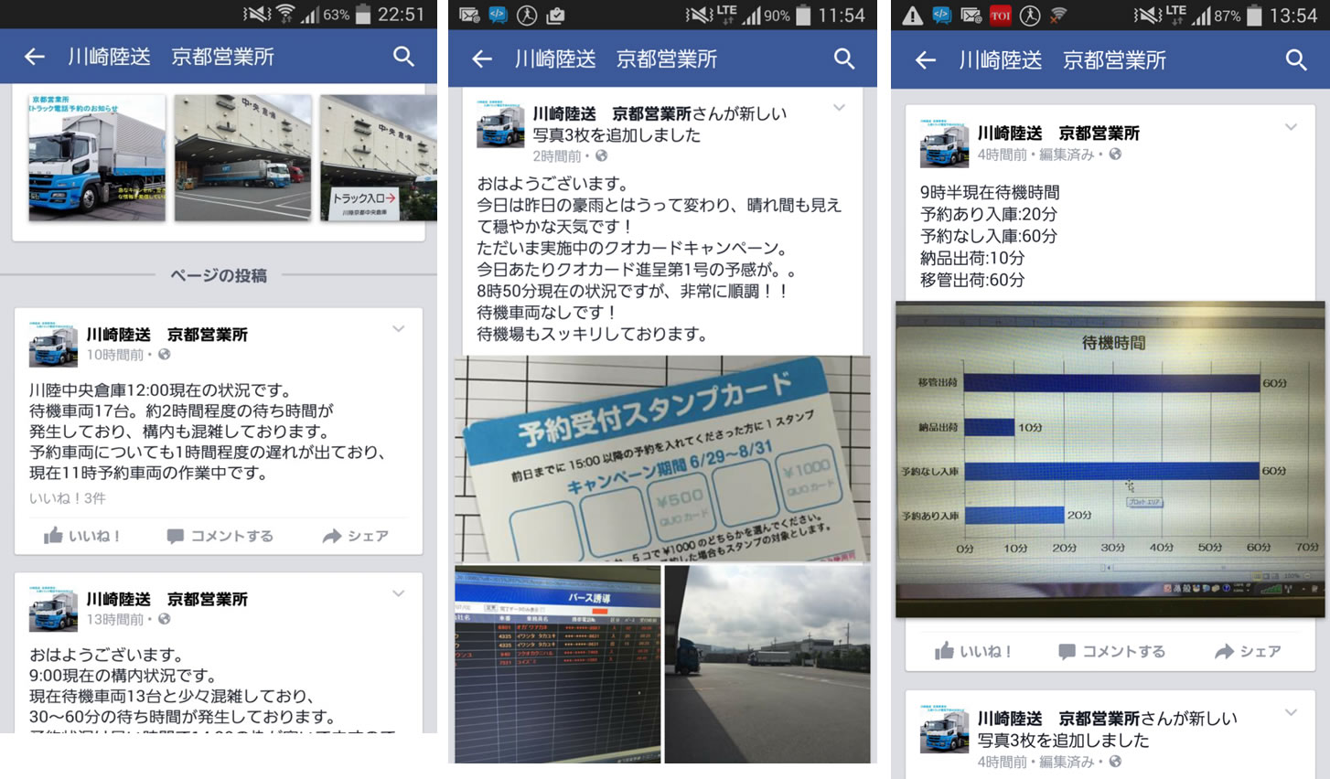This screenshot has height=779, width=1330.
Task: Tap the warning triangle icon in the right phone status bar
Action: [x=912, y=16]
